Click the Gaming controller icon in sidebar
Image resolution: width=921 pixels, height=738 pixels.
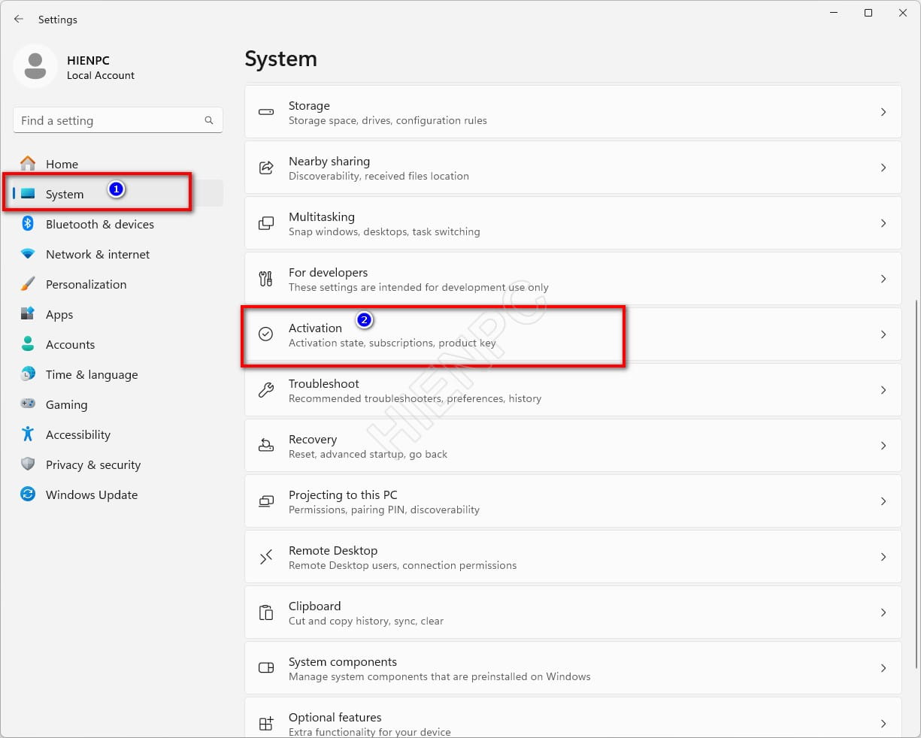[x=28, y=404]
